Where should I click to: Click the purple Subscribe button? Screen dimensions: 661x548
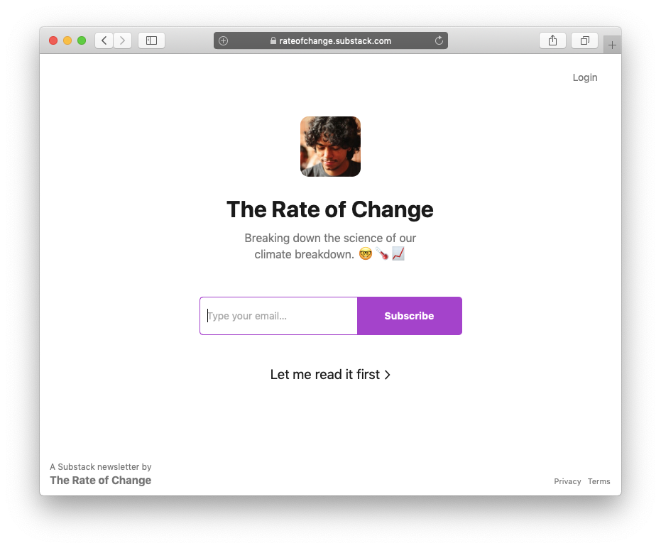pyautogui.click(x=409, y=316)
